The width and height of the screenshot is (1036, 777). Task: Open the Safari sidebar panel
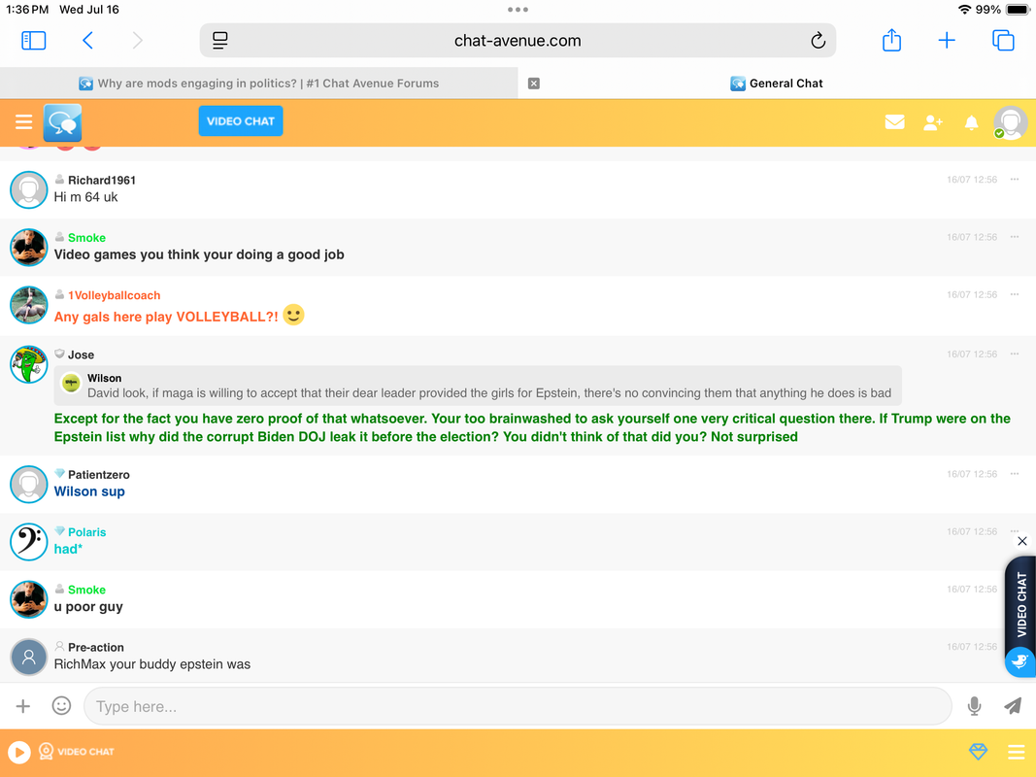[x=34, y=40]
